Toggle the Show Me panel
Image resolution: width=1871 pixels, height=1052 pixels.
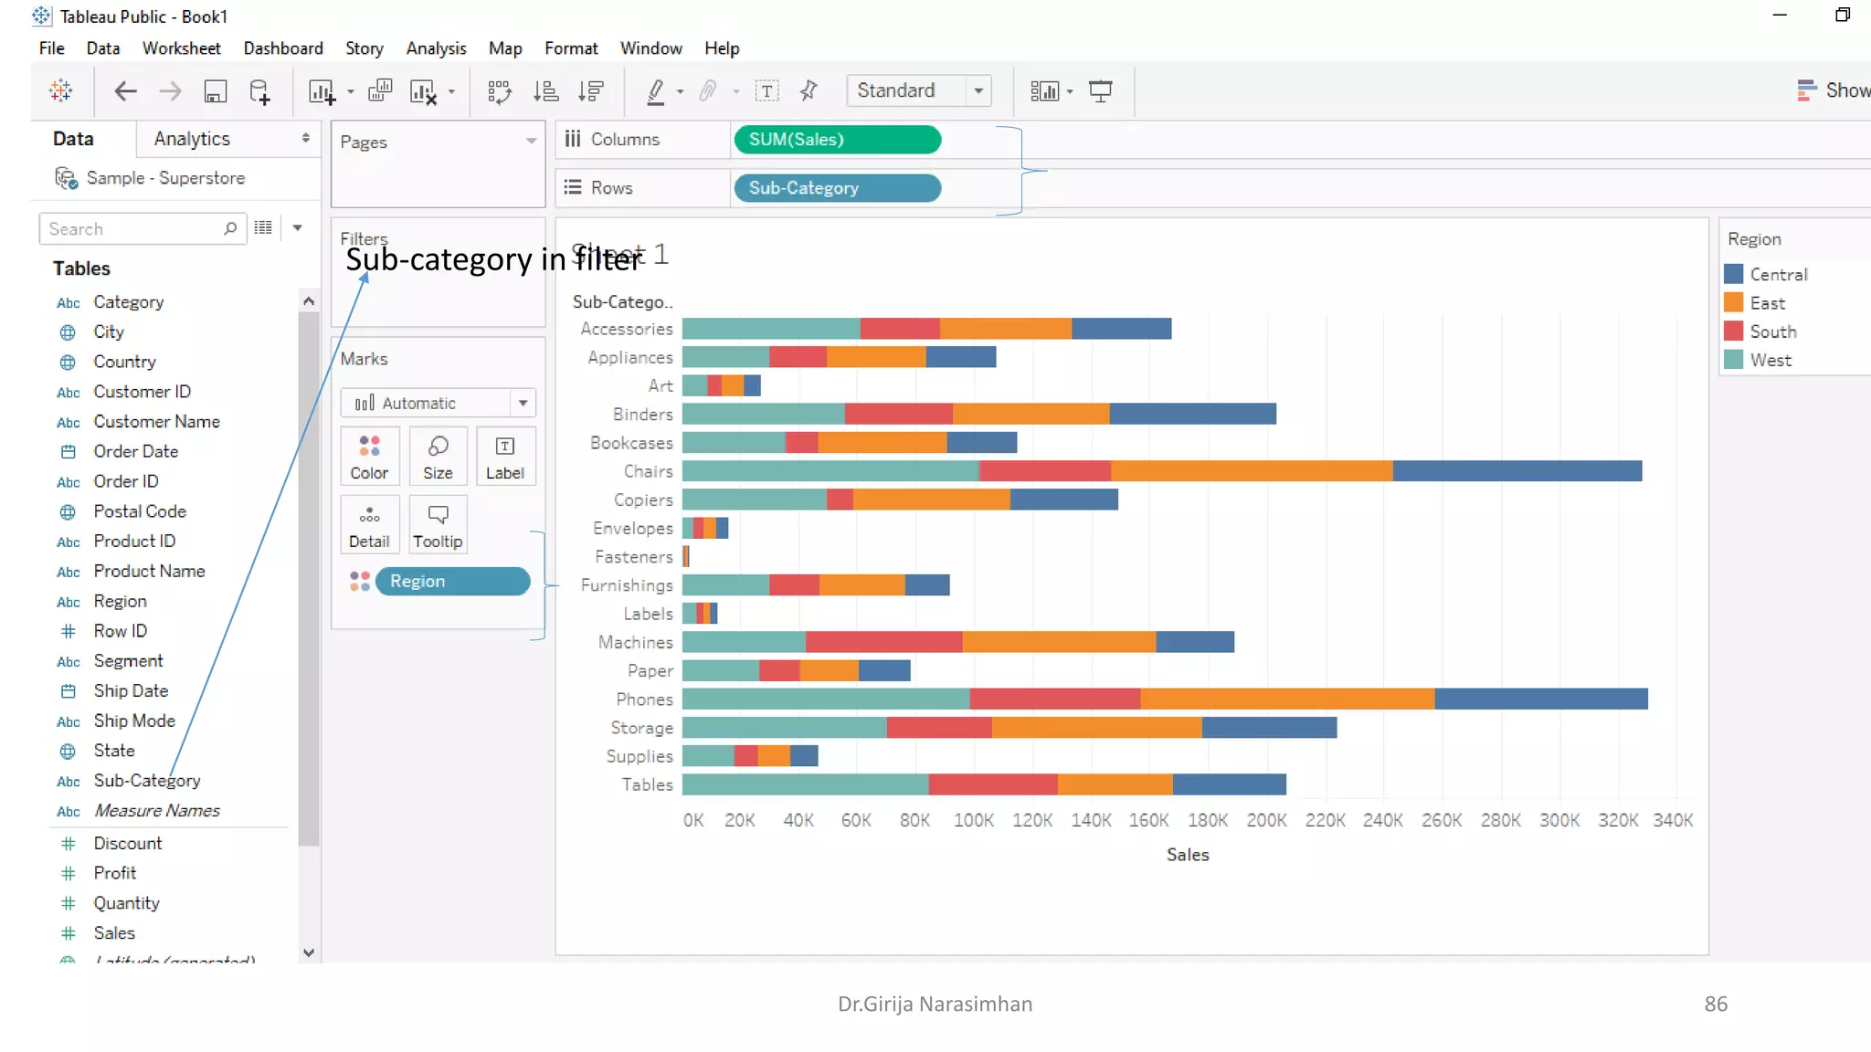pyautogui.click(x=1832, y=90)
